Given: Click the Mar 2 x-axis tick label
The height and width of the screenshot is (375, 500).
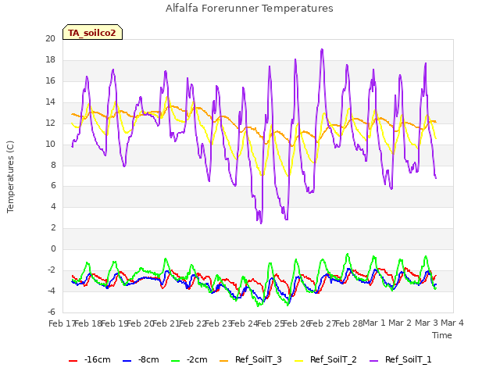Looking at the screenshot, I should point(400,323).
